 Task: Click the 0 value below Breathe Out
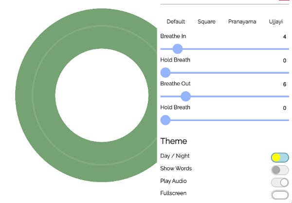tap(285, 108)
